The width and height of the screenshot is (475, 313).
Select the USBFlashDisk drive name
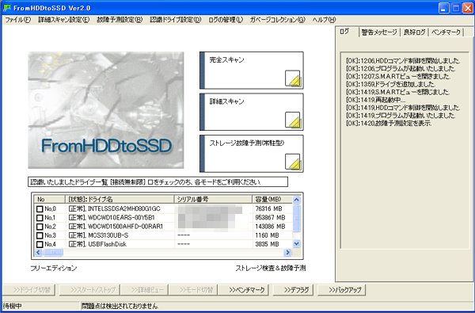pyautogui.click(x=107, y=244)
